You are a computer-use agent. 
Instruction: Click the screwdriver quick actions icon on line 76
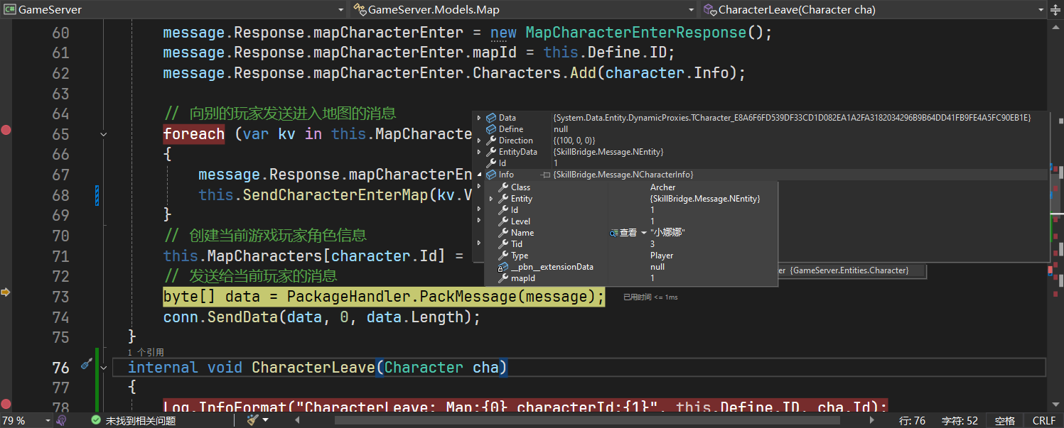[x=86, y=364]
